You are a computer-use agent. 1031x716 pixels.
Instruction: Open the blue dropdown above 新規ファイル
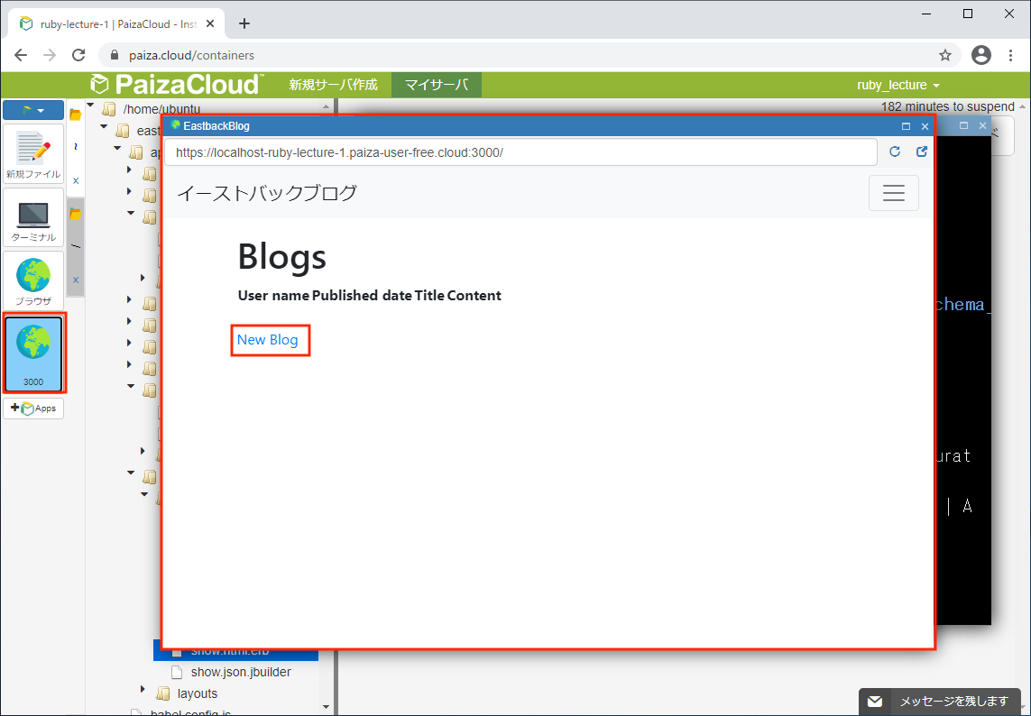click(33, 110)
